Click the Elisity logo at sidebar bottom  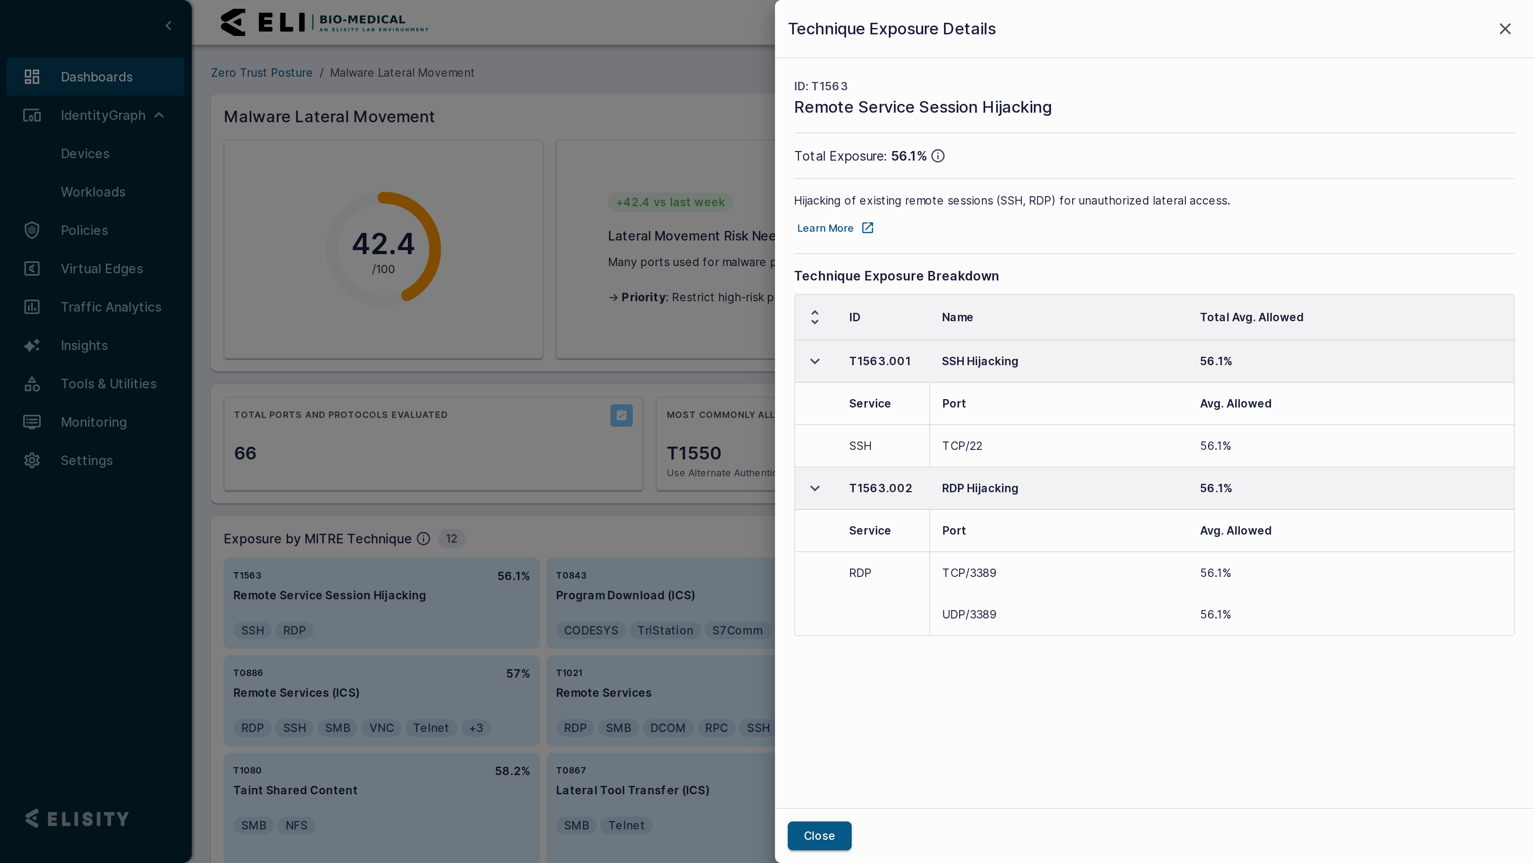coord(77,819)
